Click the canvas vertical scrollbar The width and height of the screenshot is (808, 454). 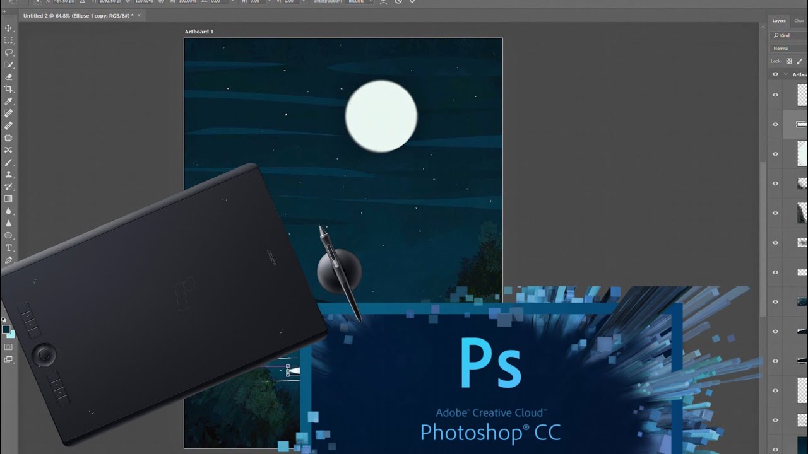tap(763, 240)
